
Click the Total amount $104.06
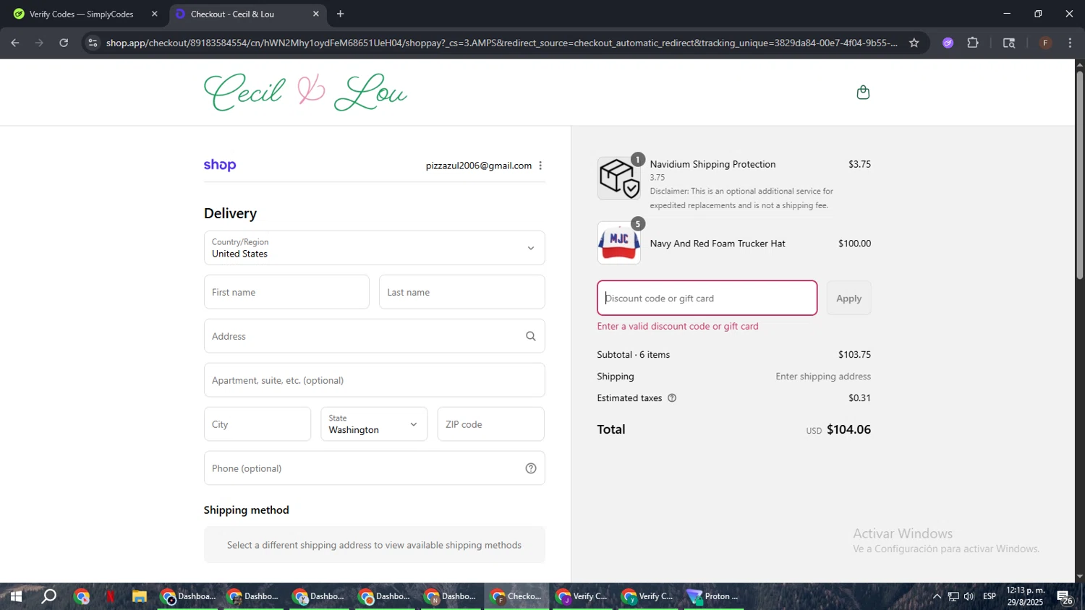[x=848, y=429]
